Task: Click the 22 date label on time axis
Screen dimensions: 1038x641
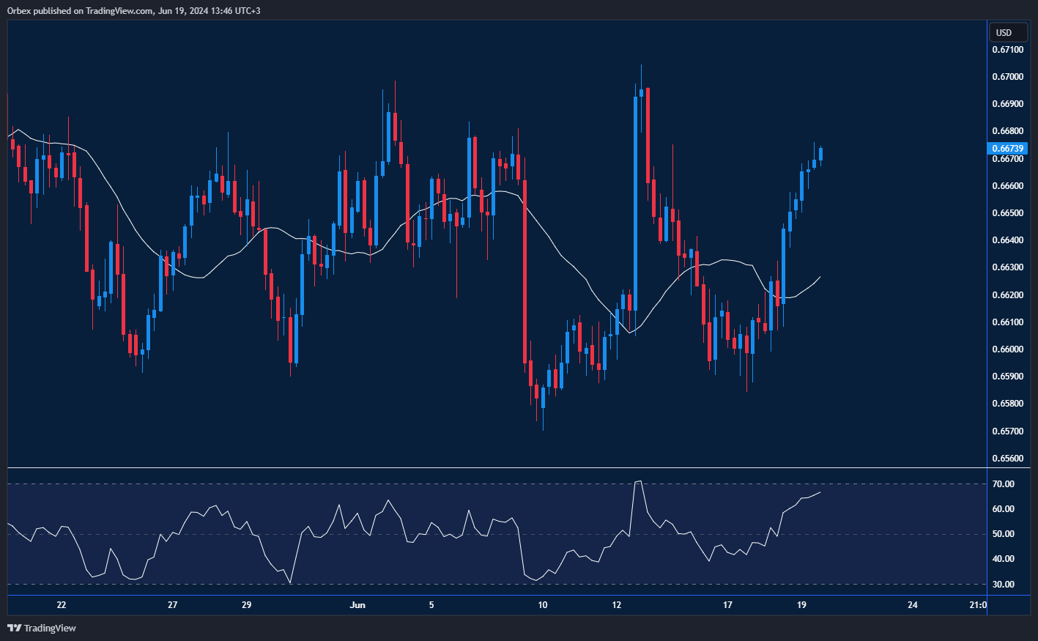Action: coord(61,605)
